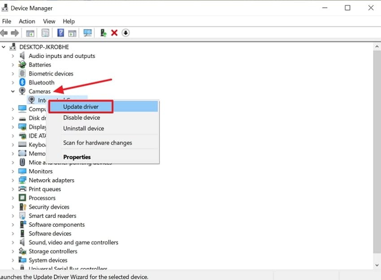Click the Processors chip icon

point(22,198)
